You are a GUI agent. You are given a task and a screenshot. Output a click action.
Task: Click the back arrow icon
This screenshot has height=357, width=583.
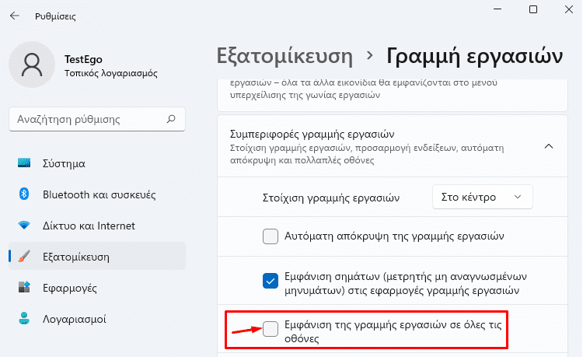tap(15, 16)
